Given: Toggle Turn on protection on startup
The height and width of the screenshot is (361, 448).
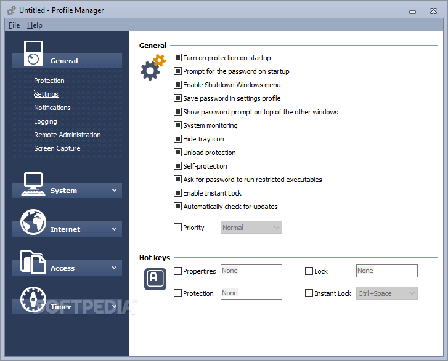Looking at the screenshot, I should 177,58.
